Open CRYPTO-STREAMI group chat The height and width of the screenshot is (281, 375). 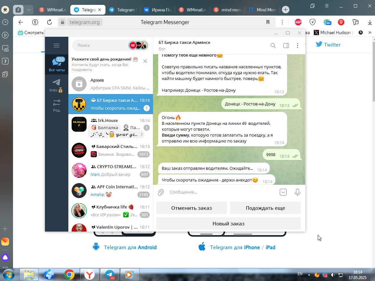tap(111, 170)
